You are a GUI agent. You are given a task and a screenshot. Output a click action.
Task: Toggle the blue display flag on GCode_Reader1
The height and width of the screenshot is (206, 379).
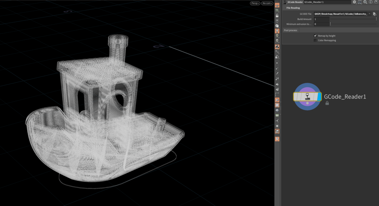319,97
